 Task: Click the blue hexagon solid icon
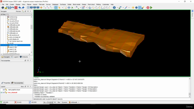click(x=136, y=8)
